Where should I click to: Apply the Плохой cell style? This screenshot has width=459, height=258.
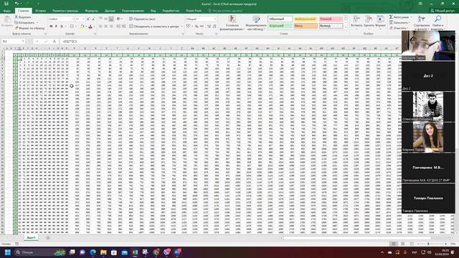[331, 19]
